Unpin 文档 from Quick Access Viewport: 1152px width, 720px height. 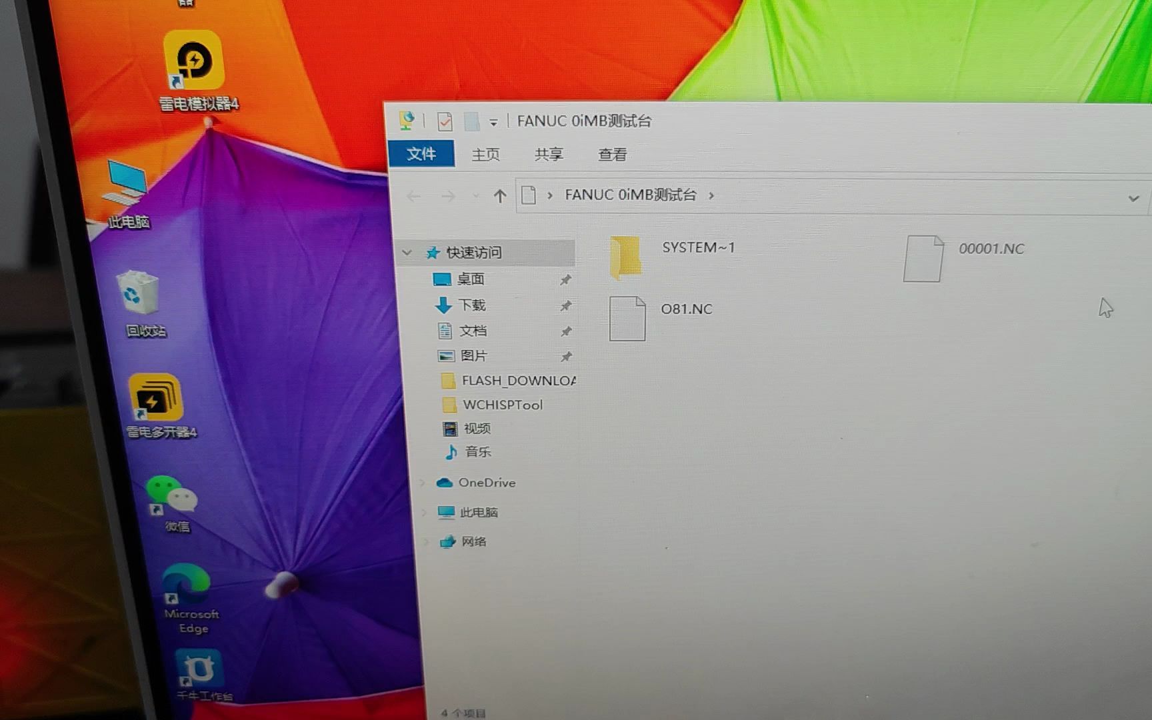[567, 331]
